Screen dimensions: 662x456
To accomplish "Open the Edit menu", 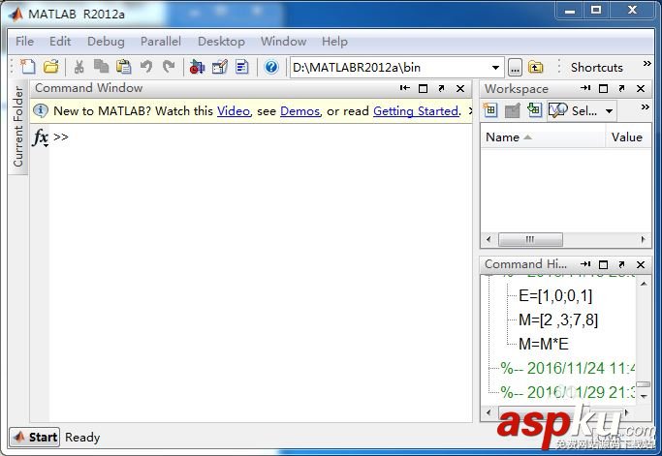I will click(x=60, y=42).
